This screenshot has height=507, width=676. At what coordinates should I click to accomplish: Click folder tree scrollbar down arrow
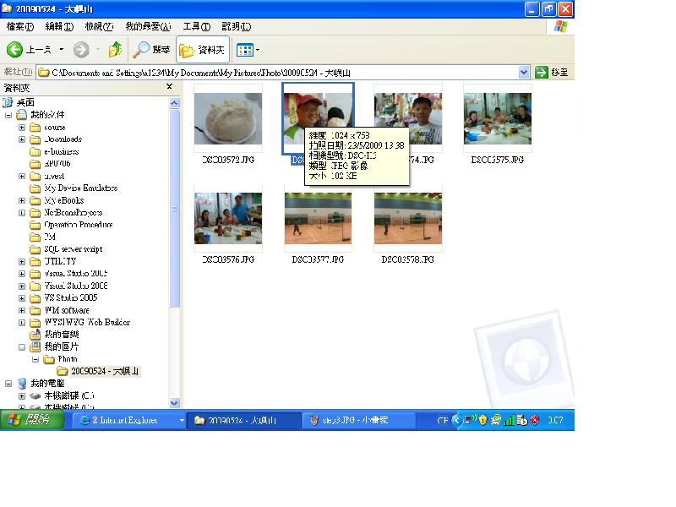tap(175, 403)
